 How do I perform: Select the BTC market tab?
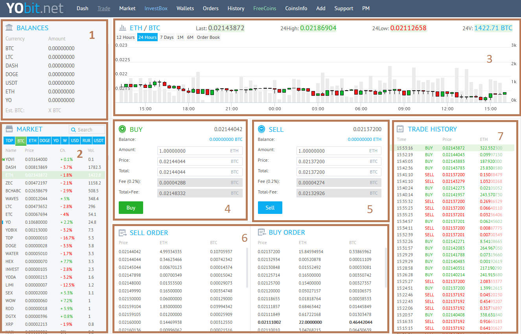(21, 141)
